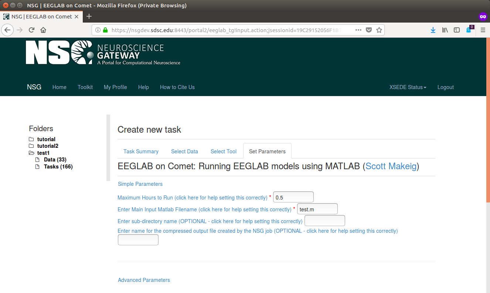
Task: Click the Neuroscience Gateway logo
Action: pyautogui.click(x=103, y=52)
